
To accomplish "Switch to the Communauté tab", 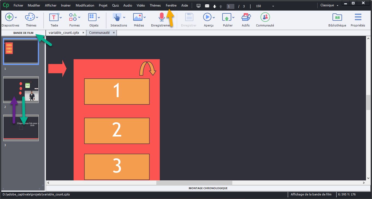I will 99,33.
